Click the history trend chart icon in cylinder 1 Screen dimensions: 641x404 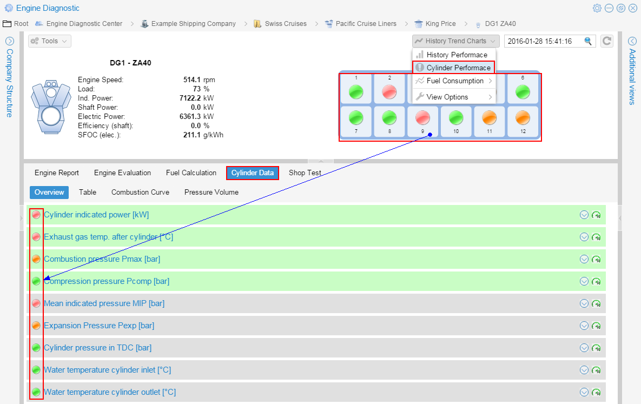pos(356,92)
